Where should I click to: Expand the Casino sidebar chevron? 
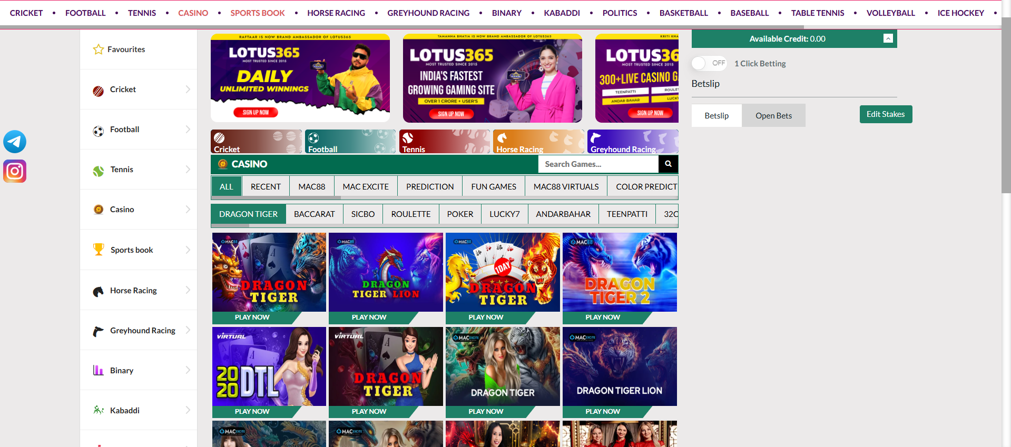pos(188,210)
